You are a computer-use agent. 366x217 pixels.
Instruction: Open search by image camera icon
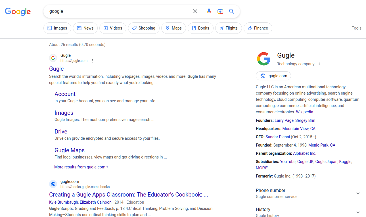pyautogui.click(x=220, y=11)
